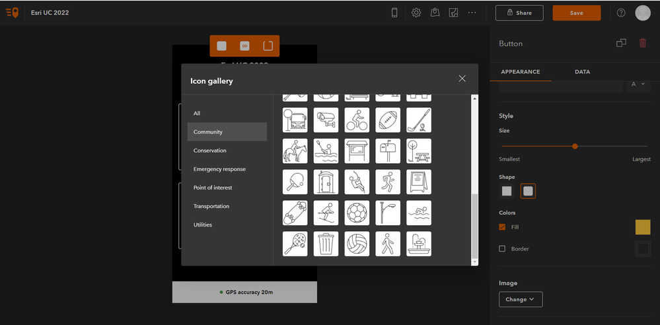Screen dimensions: 660x325
Task: Expand the Image Change dropdown
Action: pos(521,299)
